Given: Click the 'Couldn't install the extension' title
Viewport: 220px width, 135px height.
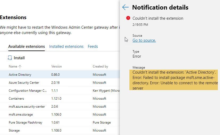Looking at the screenshot, I should (x=158, y=18).
